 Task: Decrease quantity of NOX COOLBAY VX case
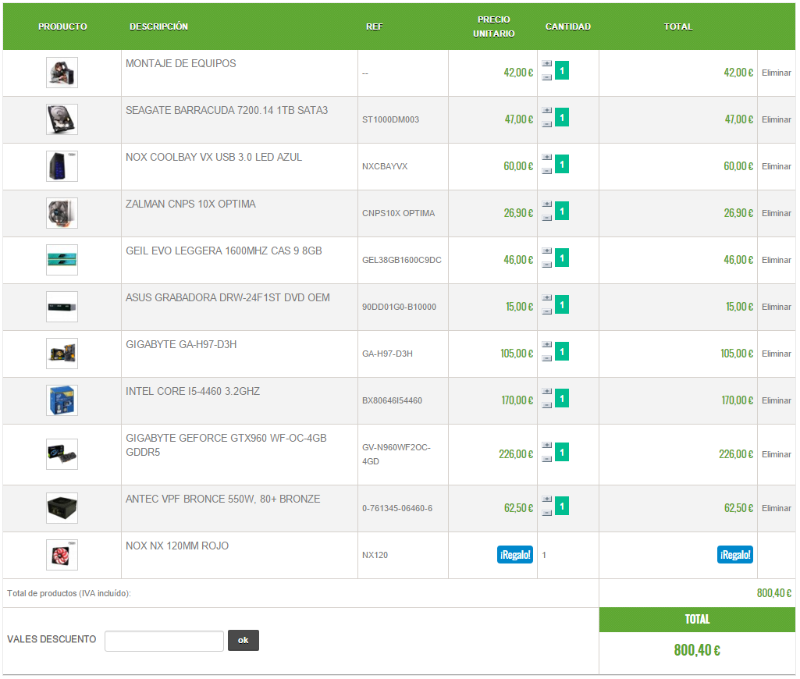pyautogui.click(x=547, y=172)
